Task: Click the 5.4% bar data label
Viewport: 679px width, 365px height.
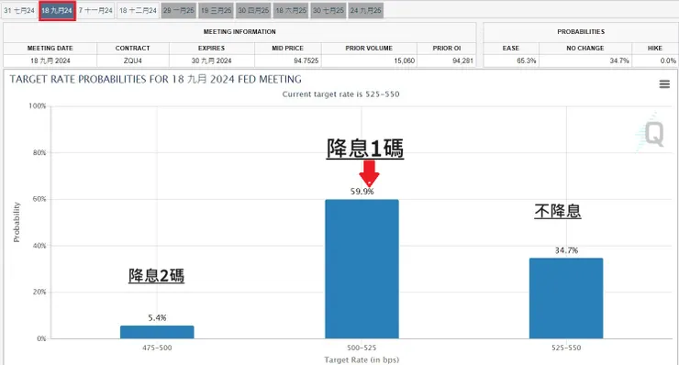Action: click(x=157, y=318)
